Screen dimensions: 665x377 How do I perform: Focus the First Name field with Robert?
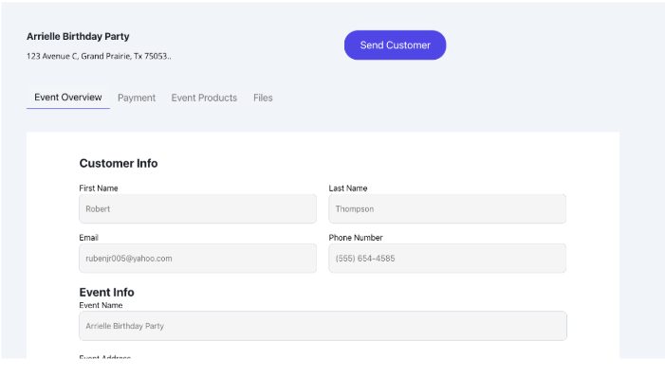pyautogui.click(x=197, y=208)
